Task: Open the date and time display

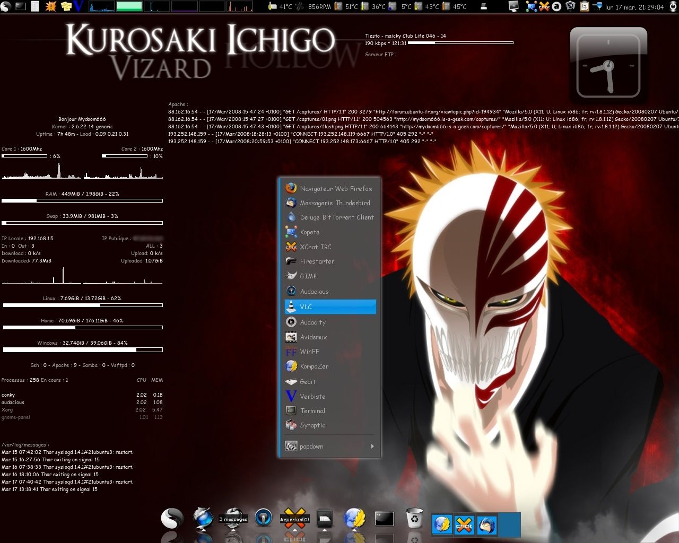Action: click(634, 7)
